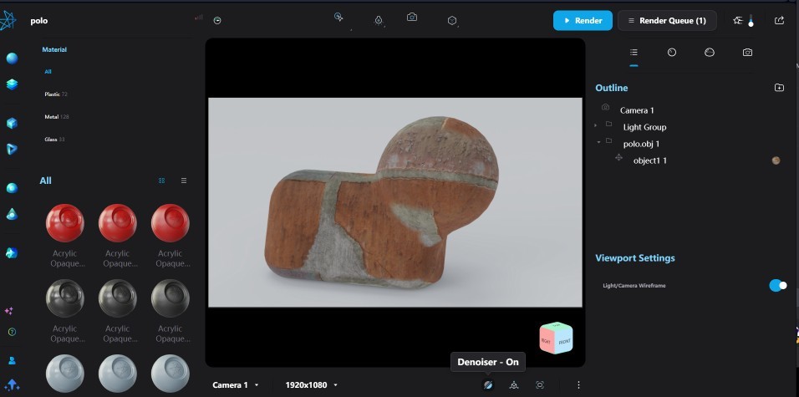
Task: Open the 1920x1080 resolution dropdown
Action: (x=312, y=384)
